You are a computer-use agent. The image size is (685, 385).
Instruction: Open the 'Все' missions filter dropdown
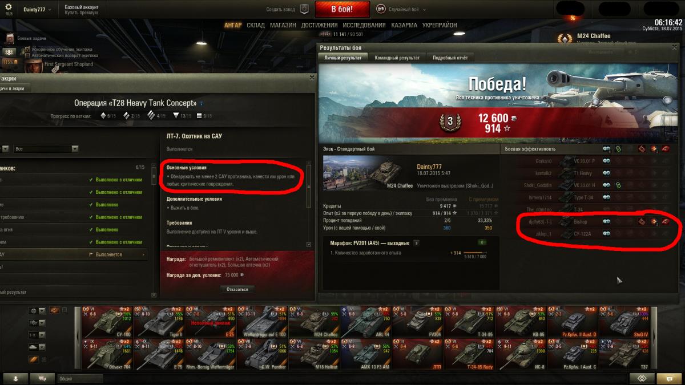point(46,149)
